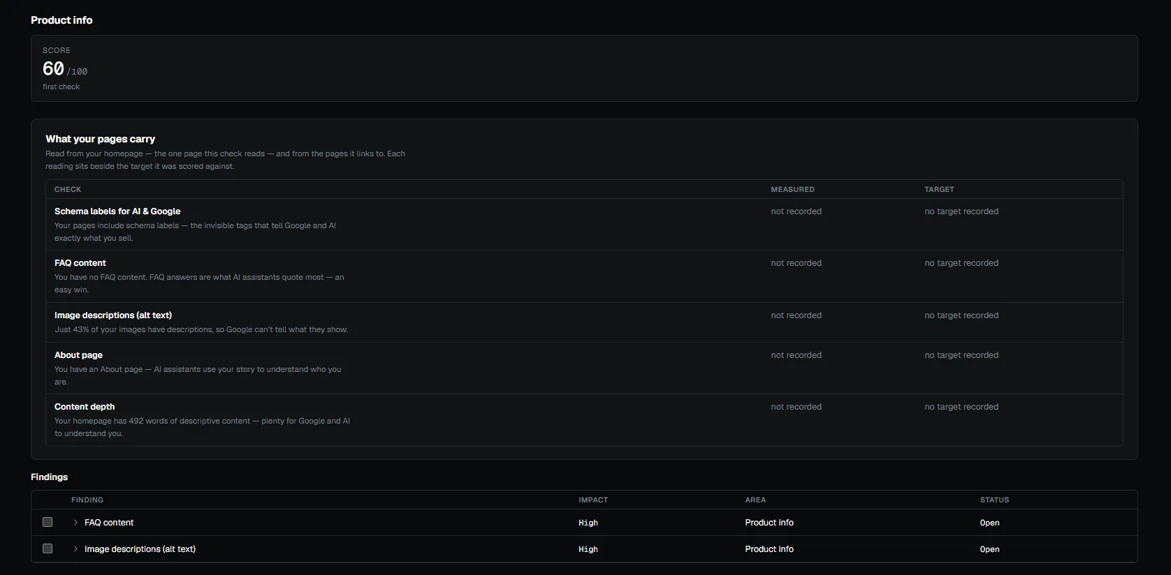Click Open status for Image descriptions finding
This screenshot has width=1171, height=575.
989,549
